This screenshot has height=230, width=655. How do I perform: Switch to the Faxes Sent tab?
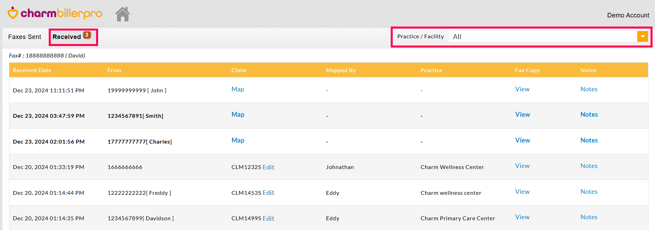[25, 37]
